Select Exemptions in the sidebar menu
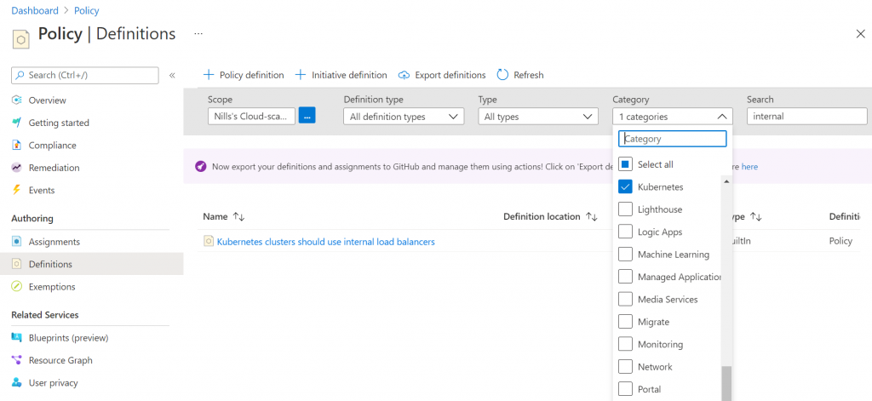Screen dimensions: 872x401 pyautogui.click(x=52, y=287)
